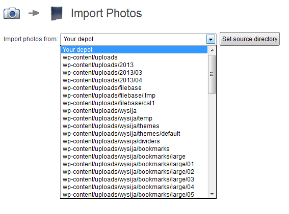
Task: Pick wp-content/uploads/2013/04 directory
Action: click(134, 80)
